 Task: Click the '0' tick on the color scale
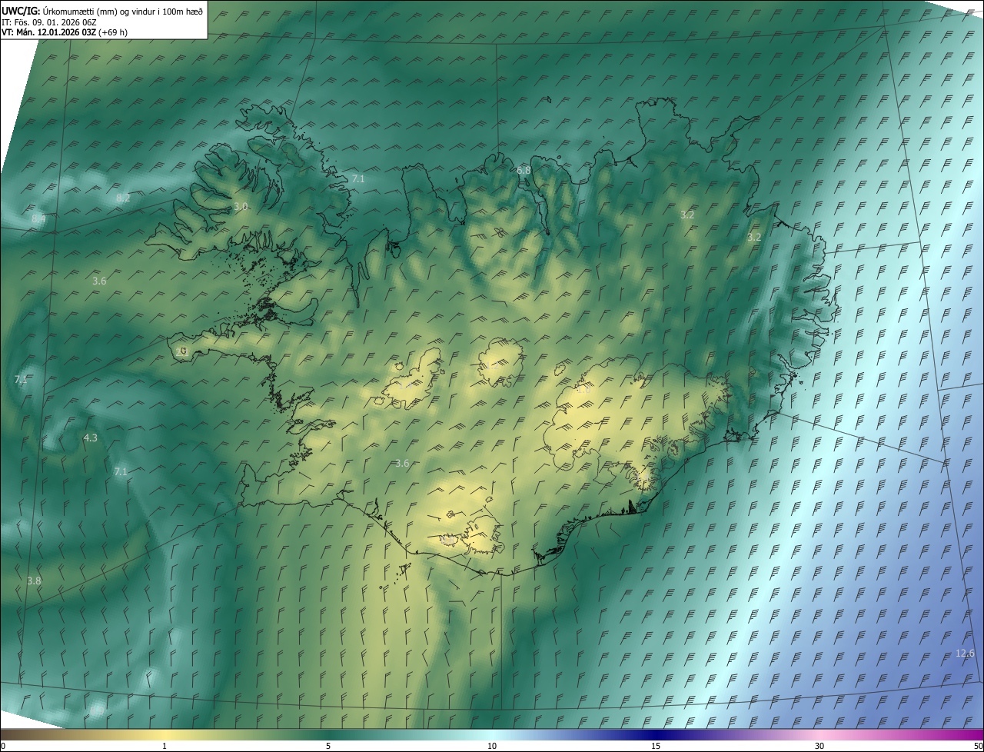coord(3,746)
